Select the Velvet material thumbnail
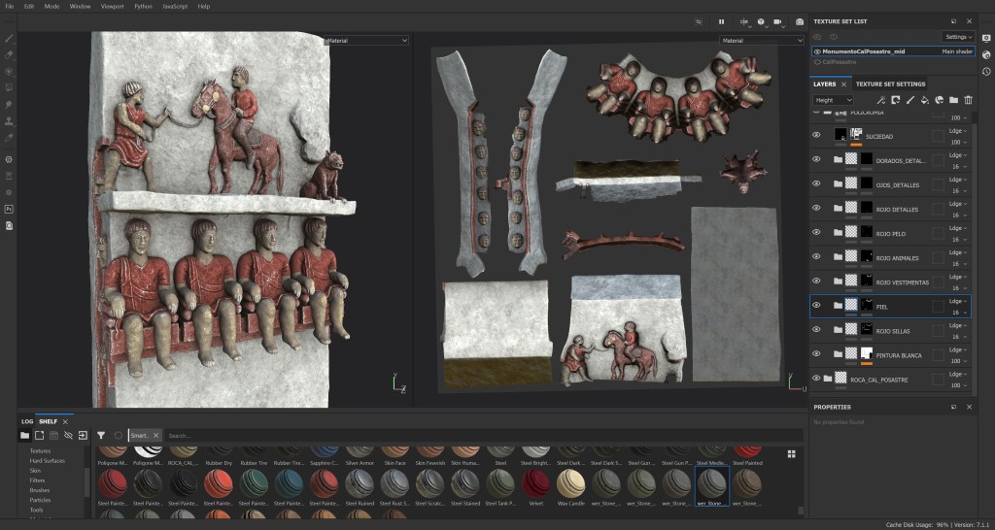 tap(535, 483)
